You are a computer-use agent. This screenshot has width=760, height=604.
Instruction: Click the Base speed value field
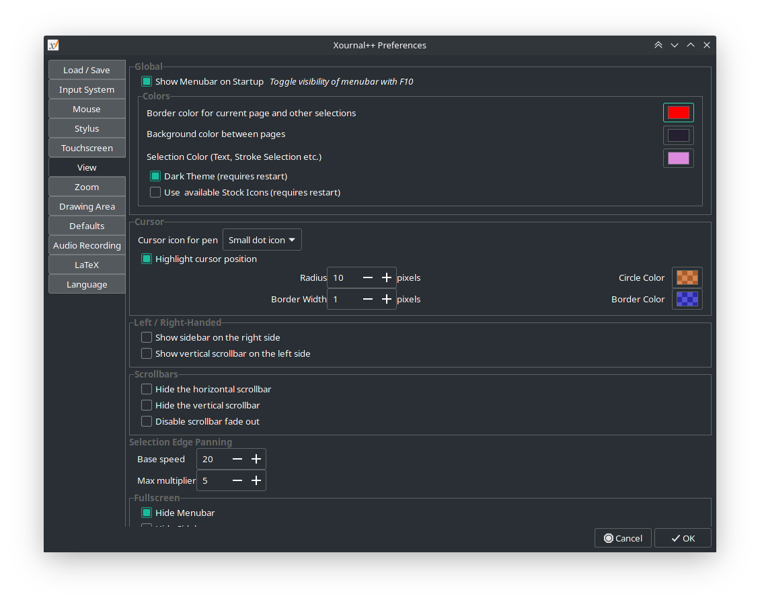pyautogui.click(x=213, y=459)
